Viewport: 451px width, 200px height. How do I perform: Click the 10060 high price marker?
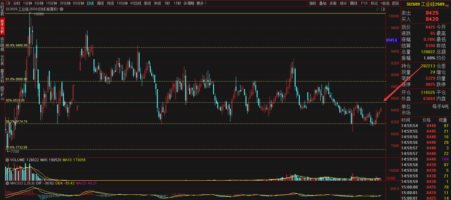coord(39,14)
